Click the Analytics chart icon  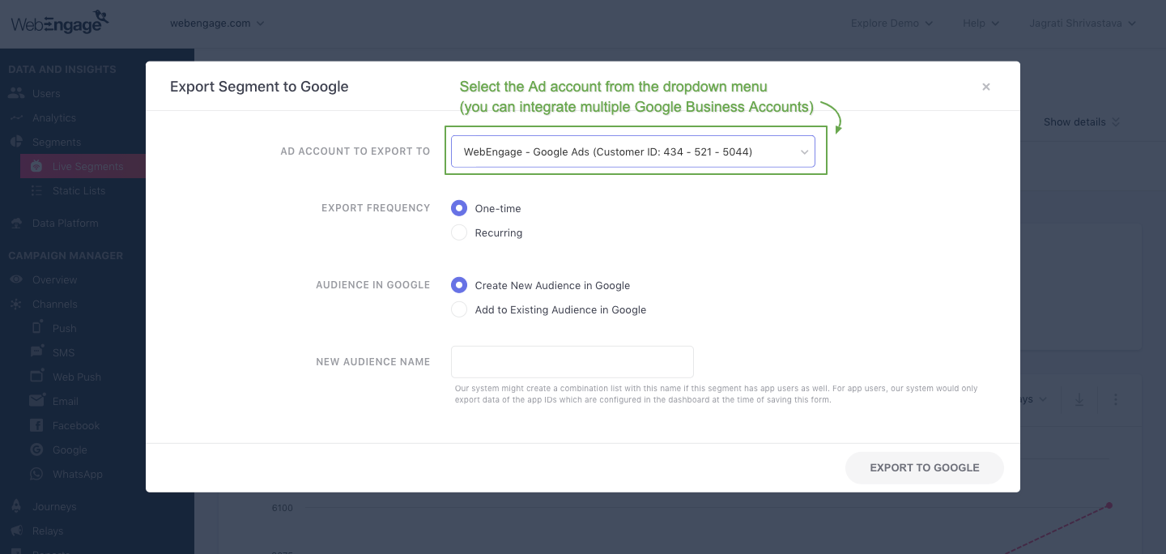tap(16, 118)
